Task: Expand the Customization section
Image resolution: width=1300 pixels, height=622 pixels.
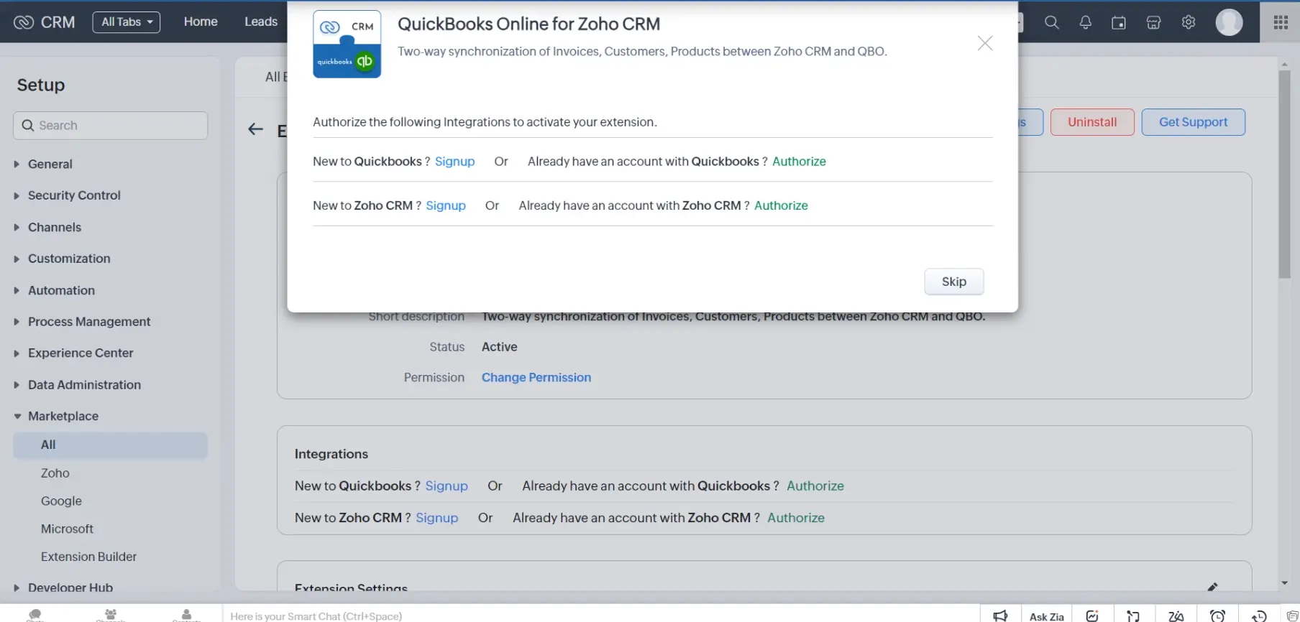Action: pyautogui.click(x=69, y=259)
